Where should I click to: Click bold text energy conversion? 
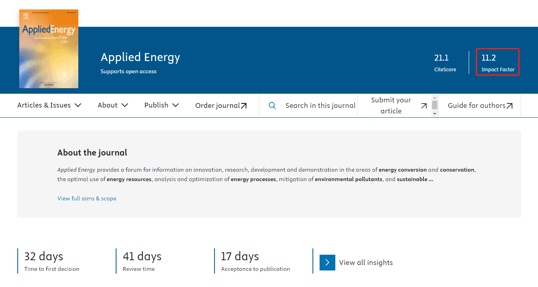tap(403, 170)
